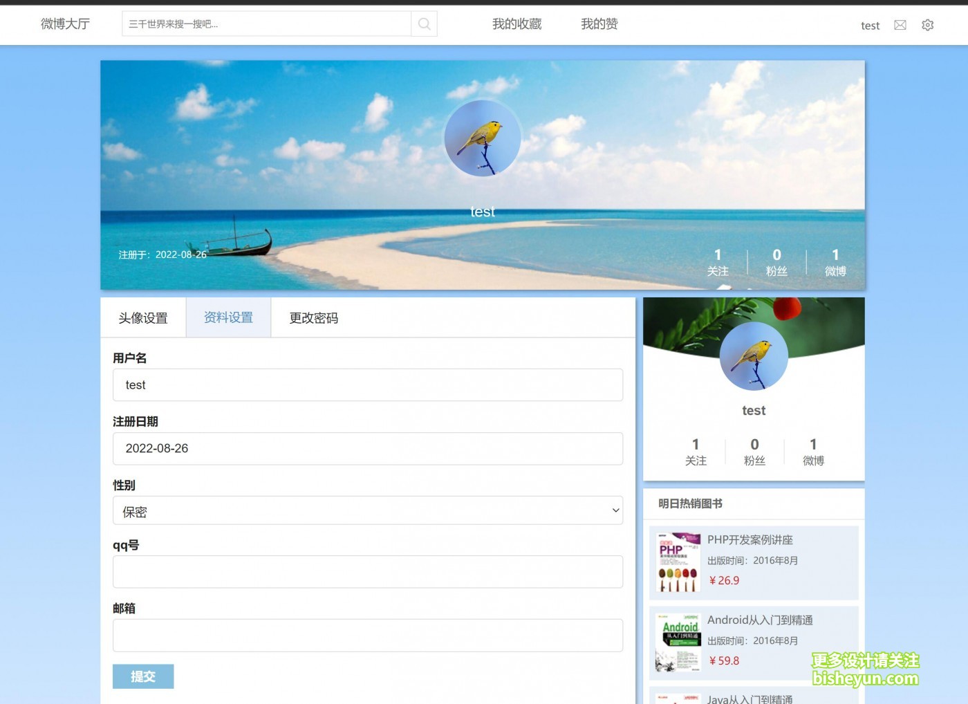Click the 注册于: 2022-08-26 banner text
Viewport: 968px width, 704px height.
(x=162, y=255)
